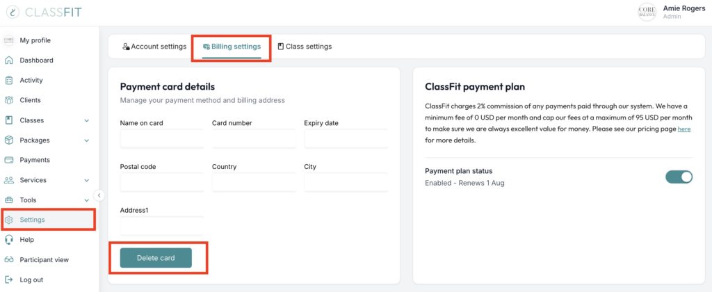Click the Delete card button
Image resolution: width=712 pixels, height=292 pixels.
tap(156, 258)
